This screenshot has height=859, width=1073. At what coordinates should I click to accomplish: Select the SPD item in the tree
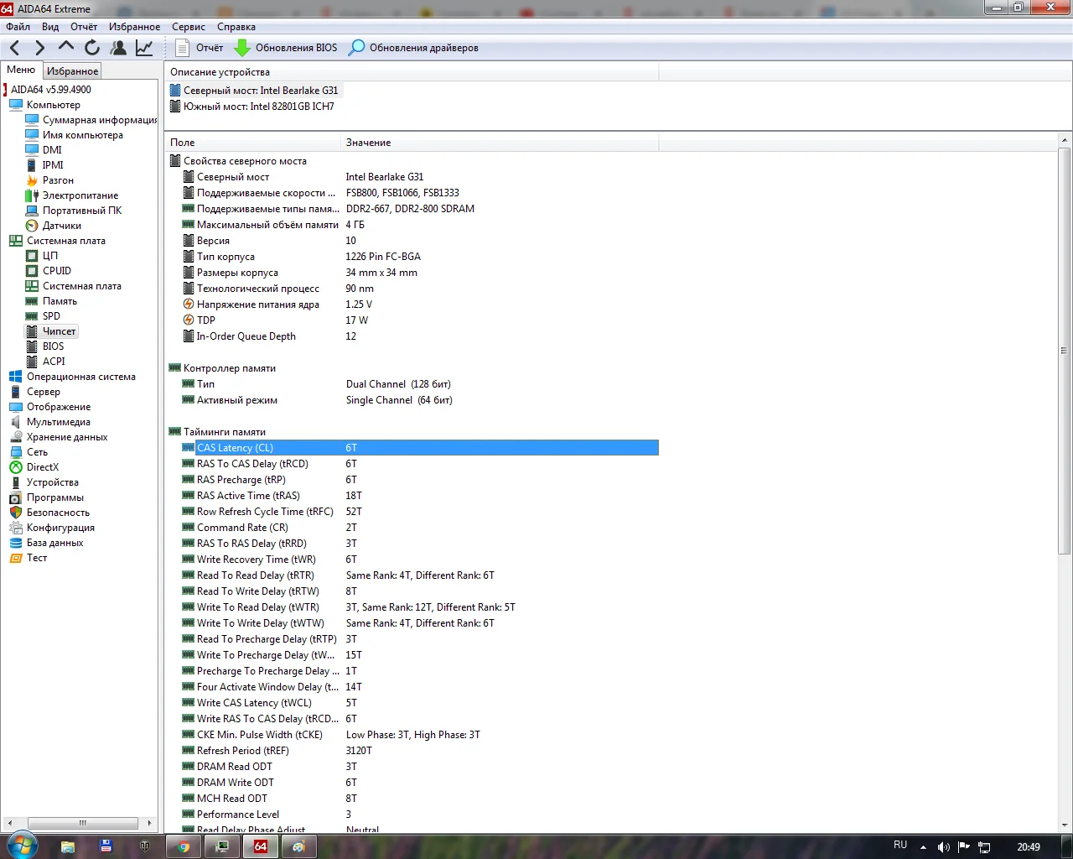[x=51, y=316]
